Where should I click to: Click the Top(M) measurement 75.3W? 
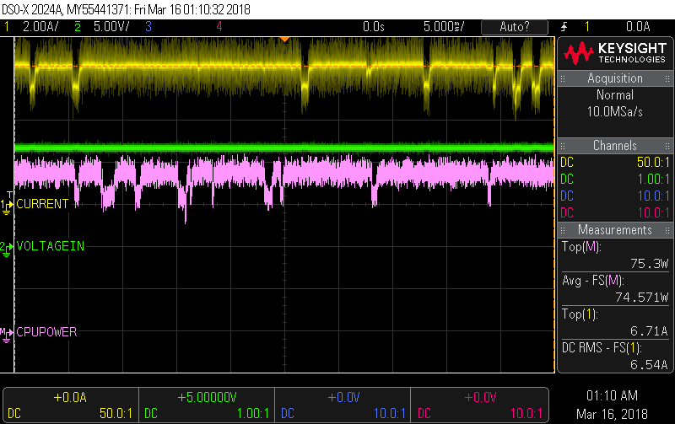[x=649, y=264]
